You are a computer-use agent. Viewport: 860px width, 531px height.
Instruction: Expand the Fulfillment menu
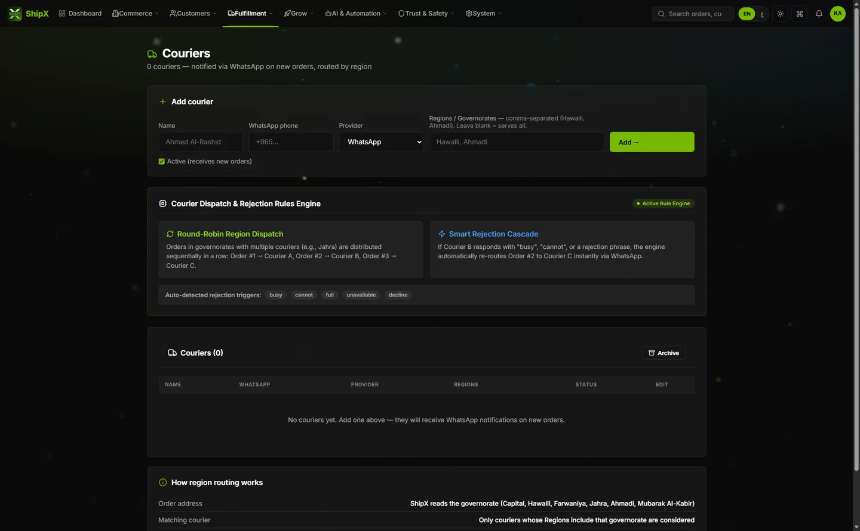click(250, 14)
